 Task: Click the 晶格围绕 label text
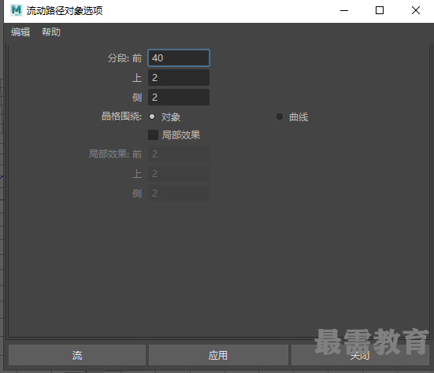tap(121, 116)
